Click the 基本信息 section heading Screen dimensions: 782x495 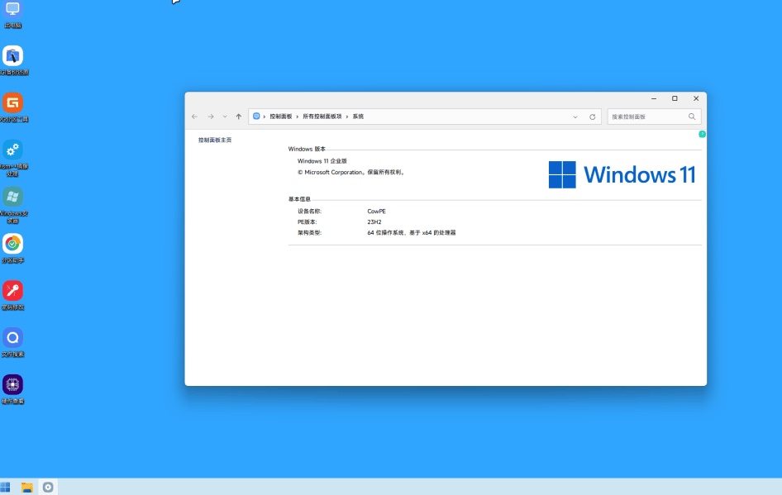pos(299,199)
